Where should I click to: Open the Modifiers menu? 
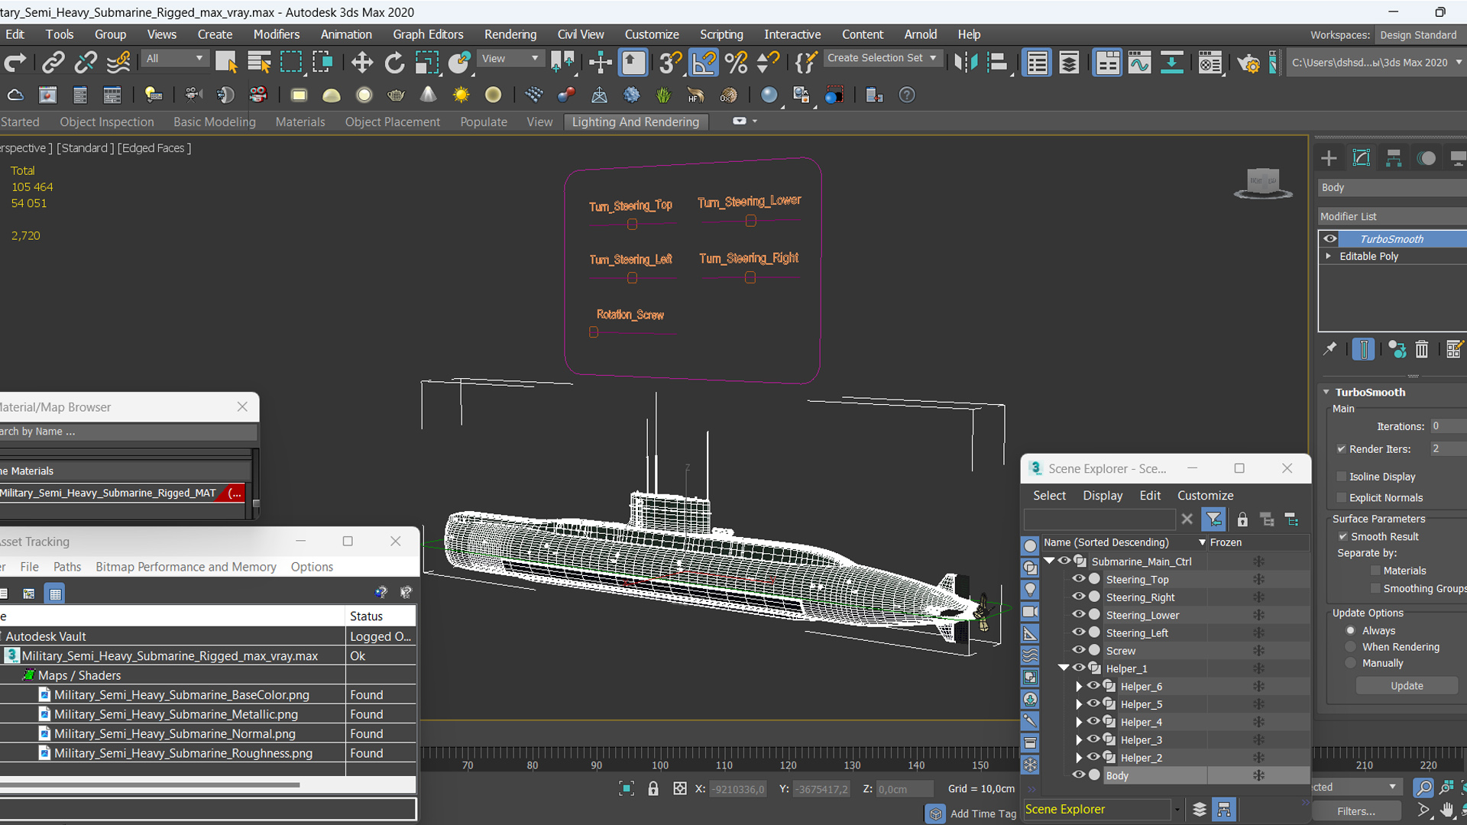tap(276, 34)
